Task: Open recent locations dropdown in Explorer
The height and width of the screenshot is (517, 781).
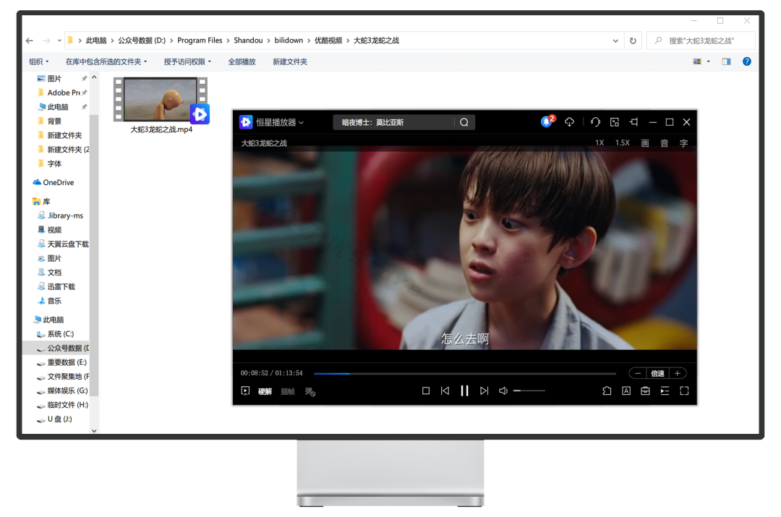Action: pos(59,40)
